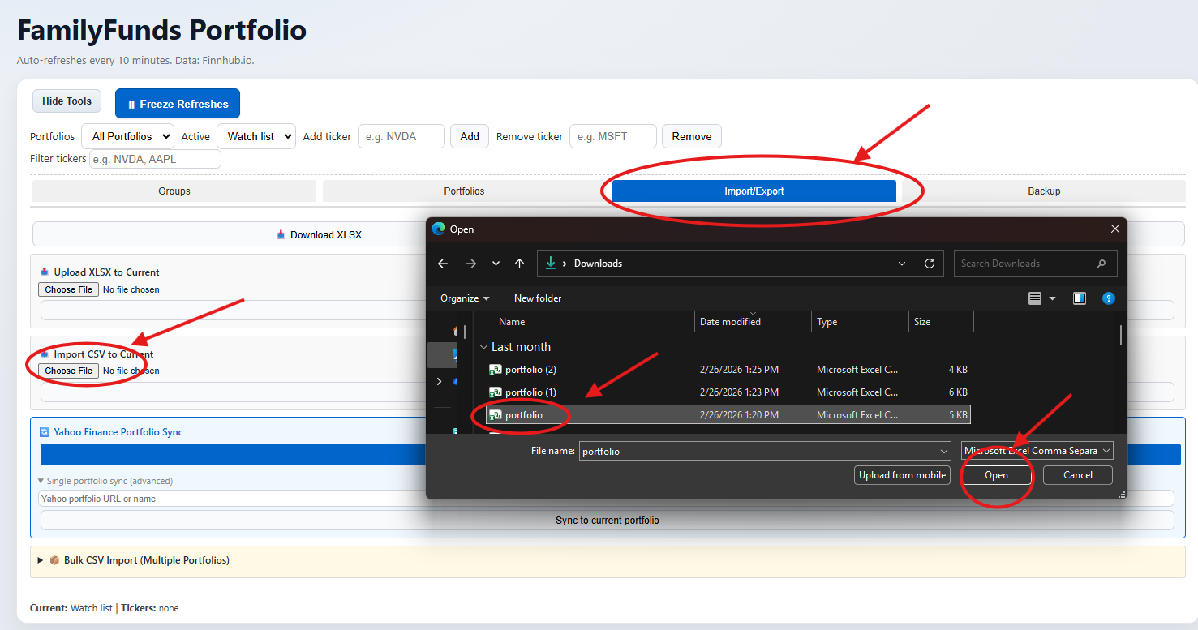This screenshot has height=630, width=1198.
Task: Click the Excel icon next to portfolio (2)
Action: click(x=495, y=369)
